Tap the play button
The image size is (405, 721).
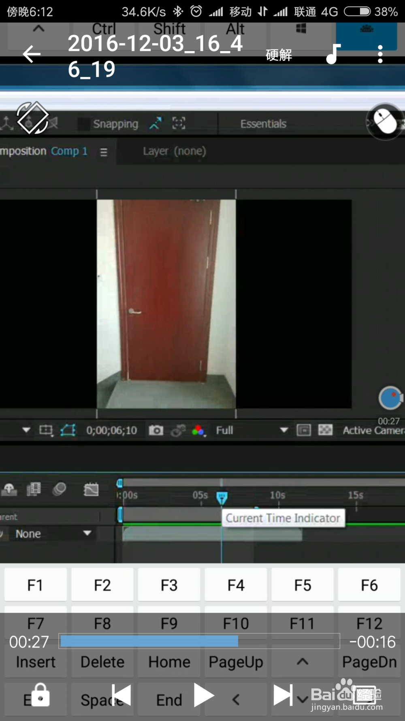click(204, 695)
